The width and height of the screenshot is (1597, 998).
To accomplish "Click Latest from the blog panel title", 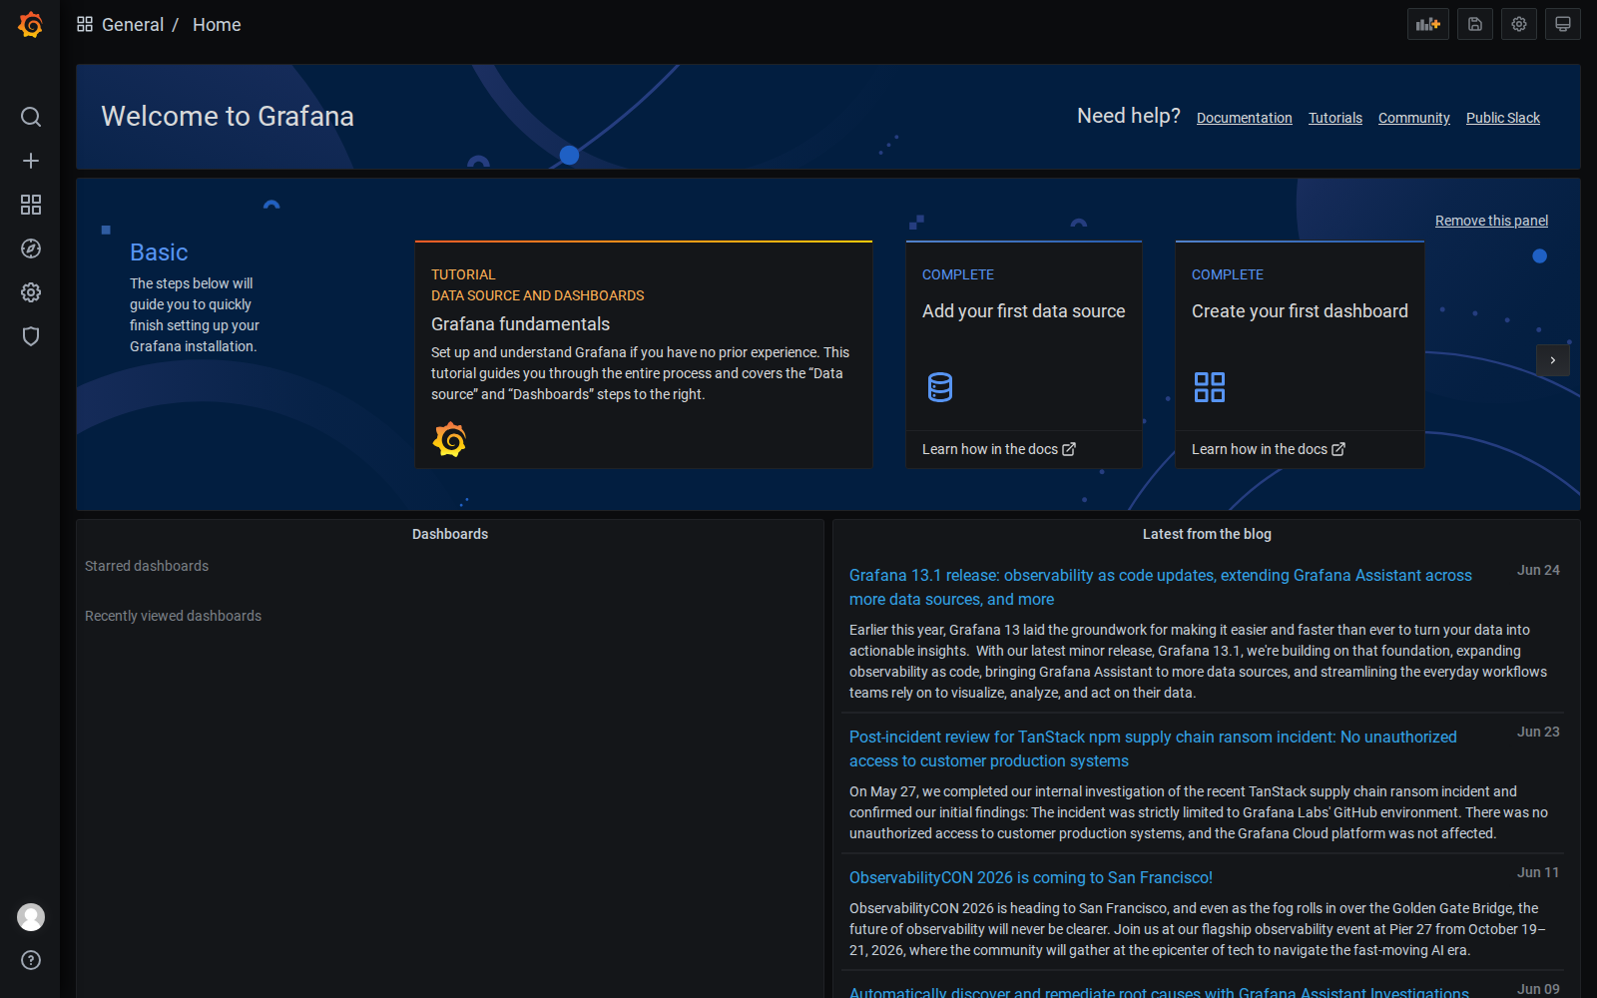I will (1207, 534).
